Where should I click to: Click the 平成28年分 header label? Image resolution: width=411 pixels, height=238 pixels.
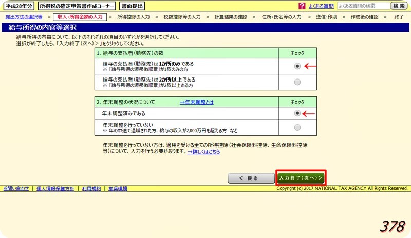tap(19, 6)
